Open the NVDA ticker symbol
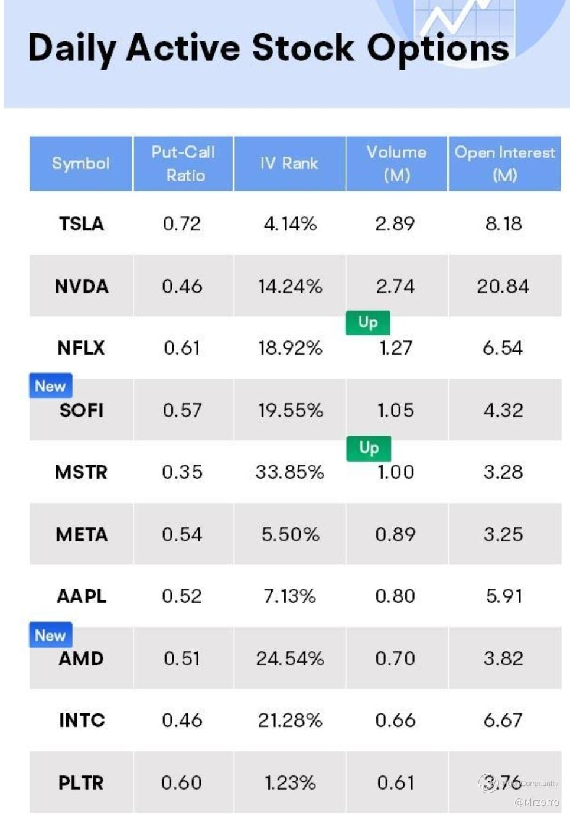The height and width of the screenshot is (815, 570). (x=82, y=287)
